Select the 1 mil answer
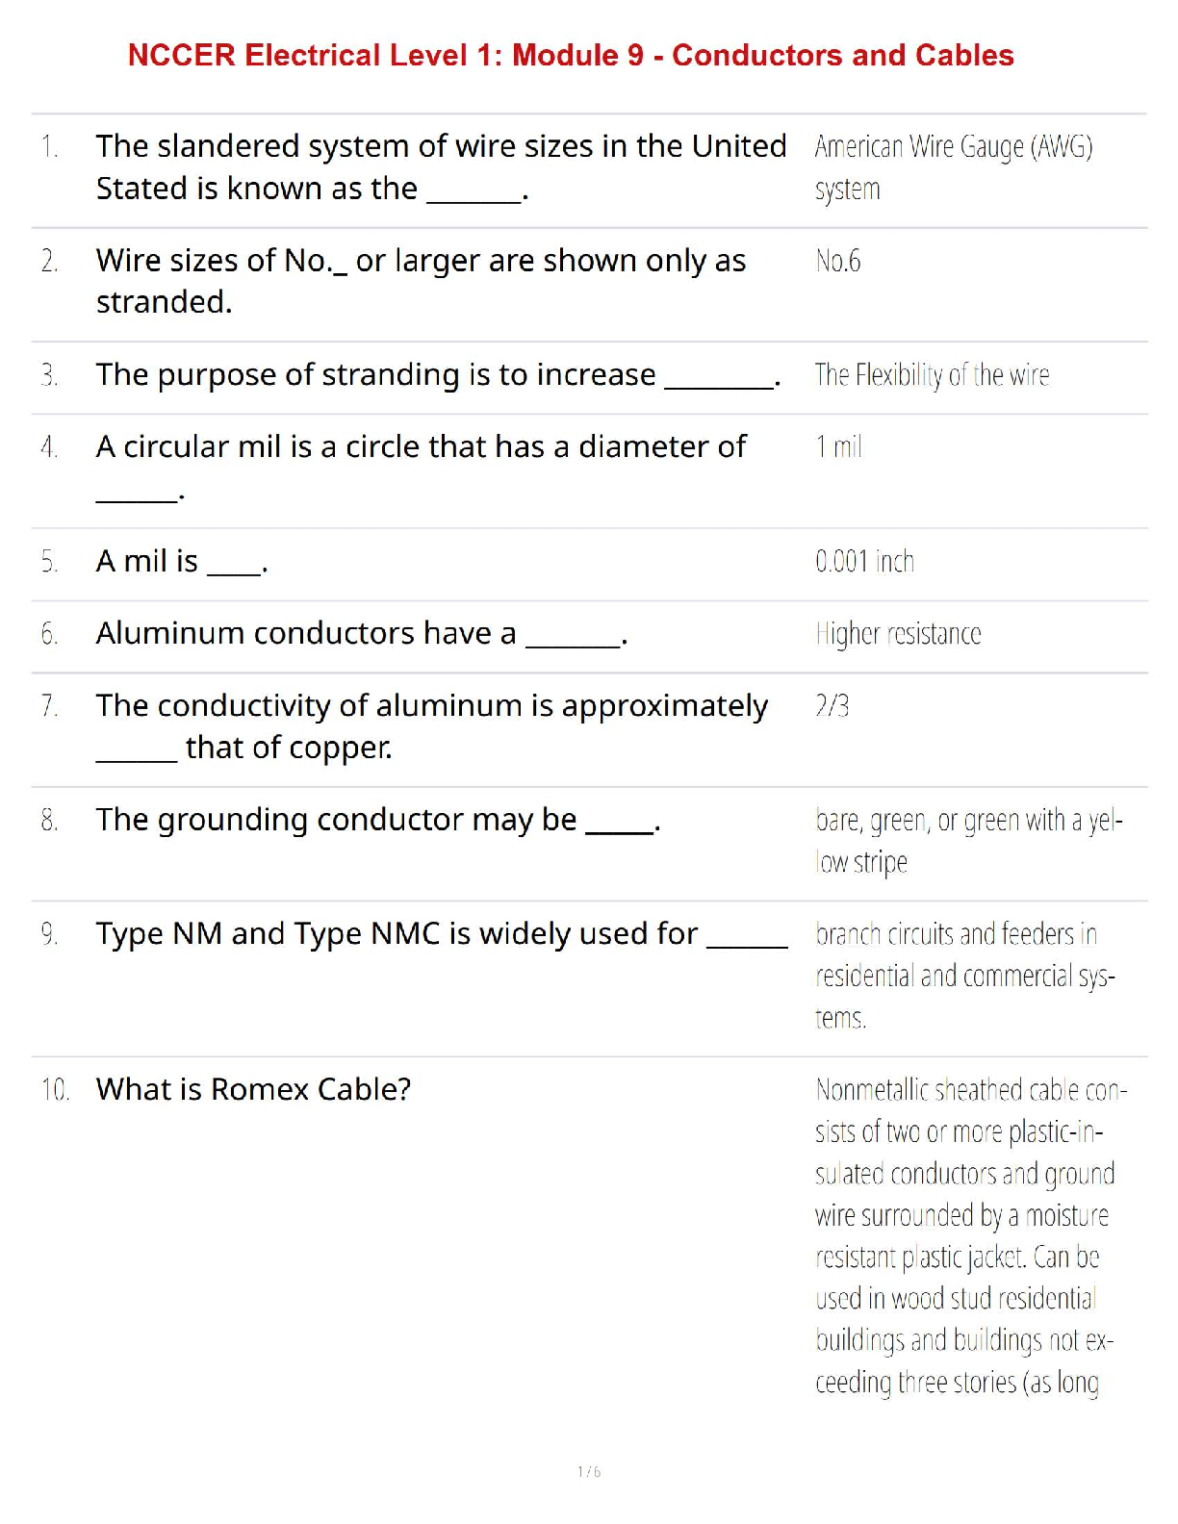The image size is (1178, 1524). 838,447
